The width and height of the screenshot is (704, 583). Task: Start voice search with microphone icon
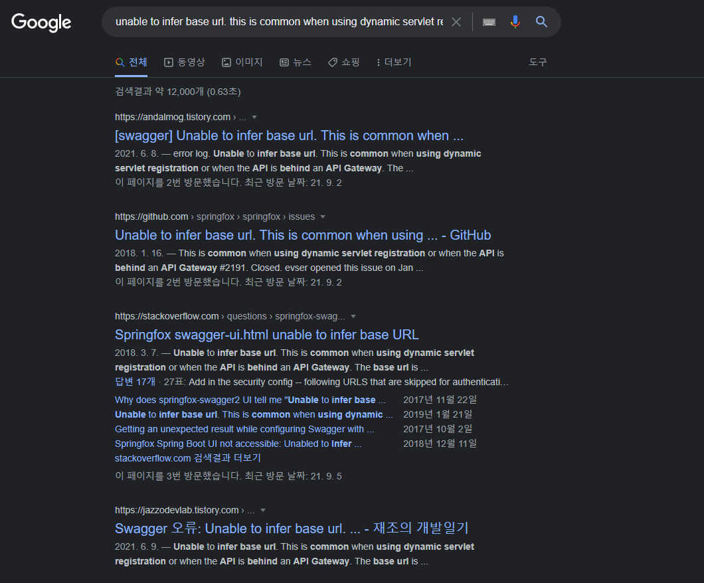(x=515, y=22)
